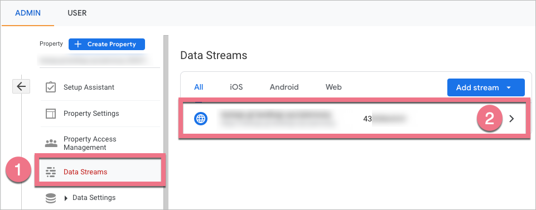The height and width of the screenshot is (210, 536).
Task: Switch to the USER tab
Action: (x=77, y=13)
